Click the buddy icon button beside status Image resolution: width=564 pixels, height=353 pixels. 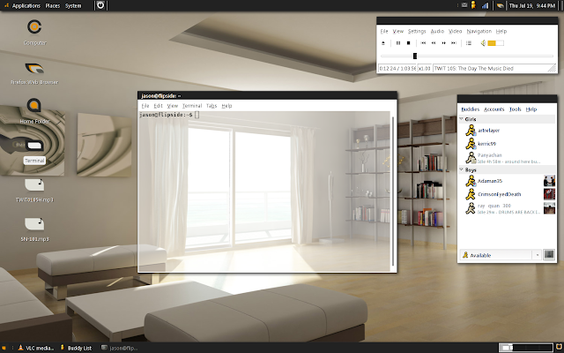coord(549,255)
